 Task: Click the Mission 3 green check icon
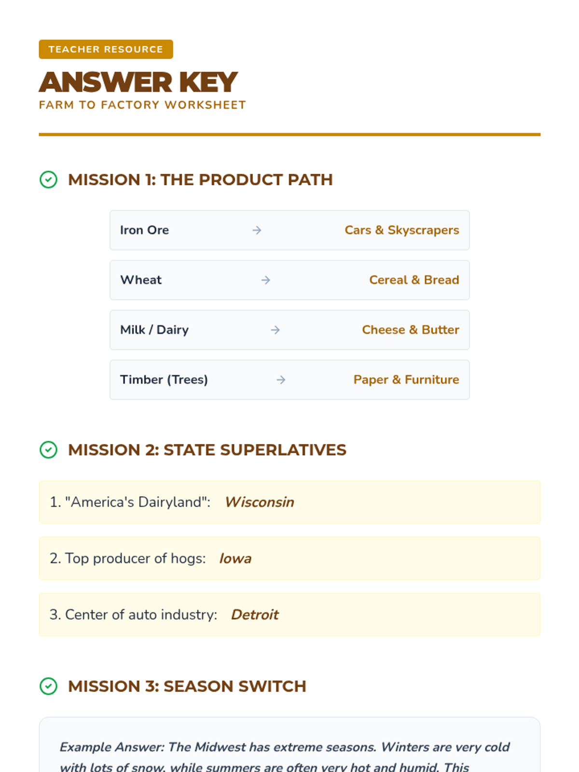coord(48,686)
